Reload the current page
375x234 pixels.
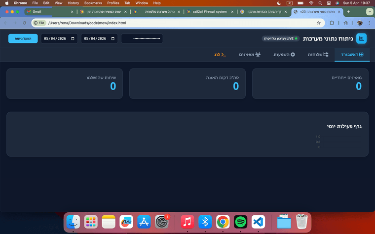(x=24, y=23)
